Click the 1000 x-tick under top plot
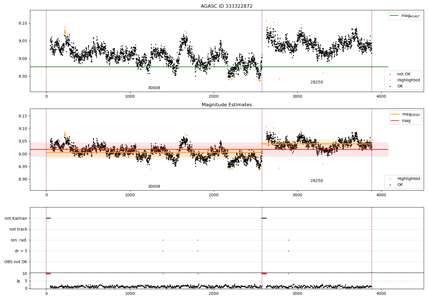 tap(130, 96)
